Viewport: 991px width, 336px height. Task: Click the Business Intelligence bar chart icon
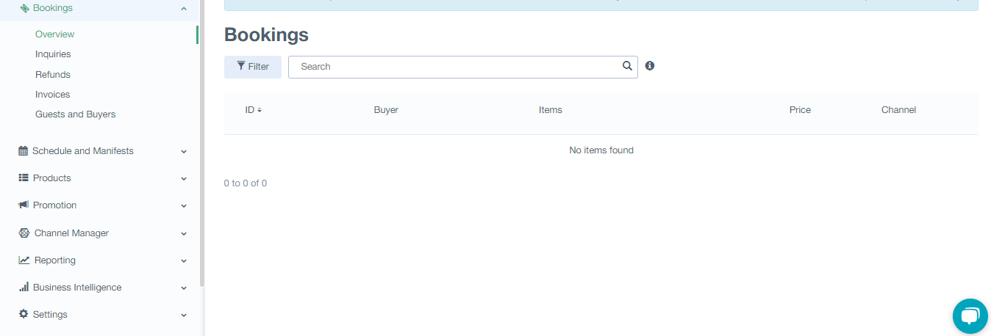coord(24,288)
